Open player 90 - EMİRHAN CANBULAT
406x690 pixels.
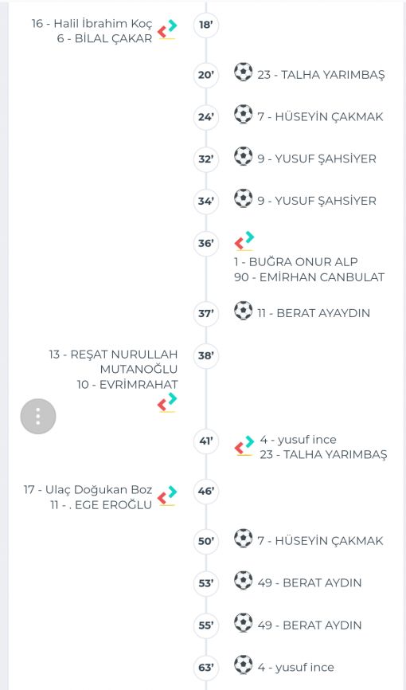(x=309, y=277)
